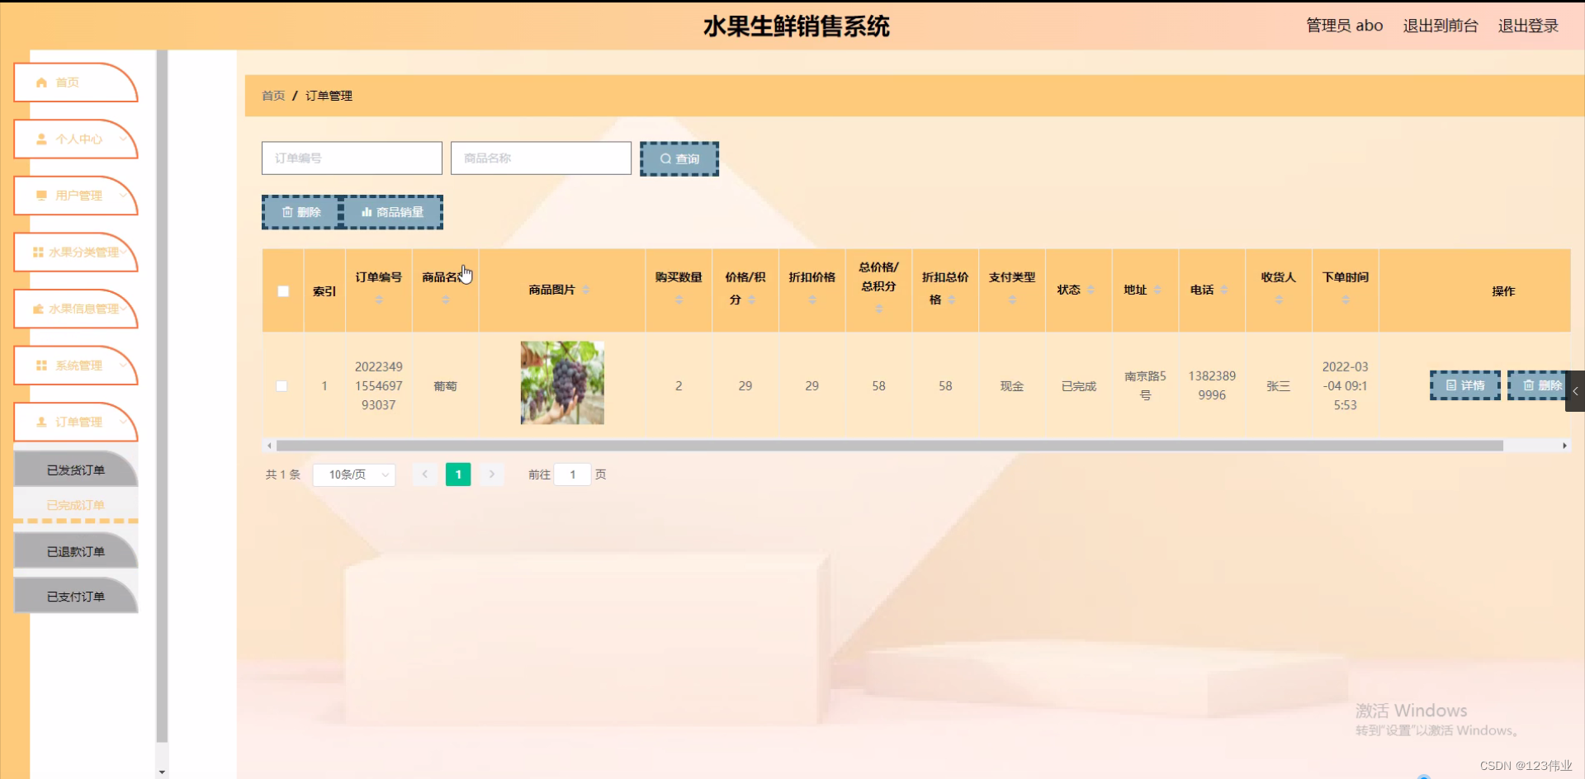
Task: Switch to 已退款订单 in sidebar
Action: (75, 550)
